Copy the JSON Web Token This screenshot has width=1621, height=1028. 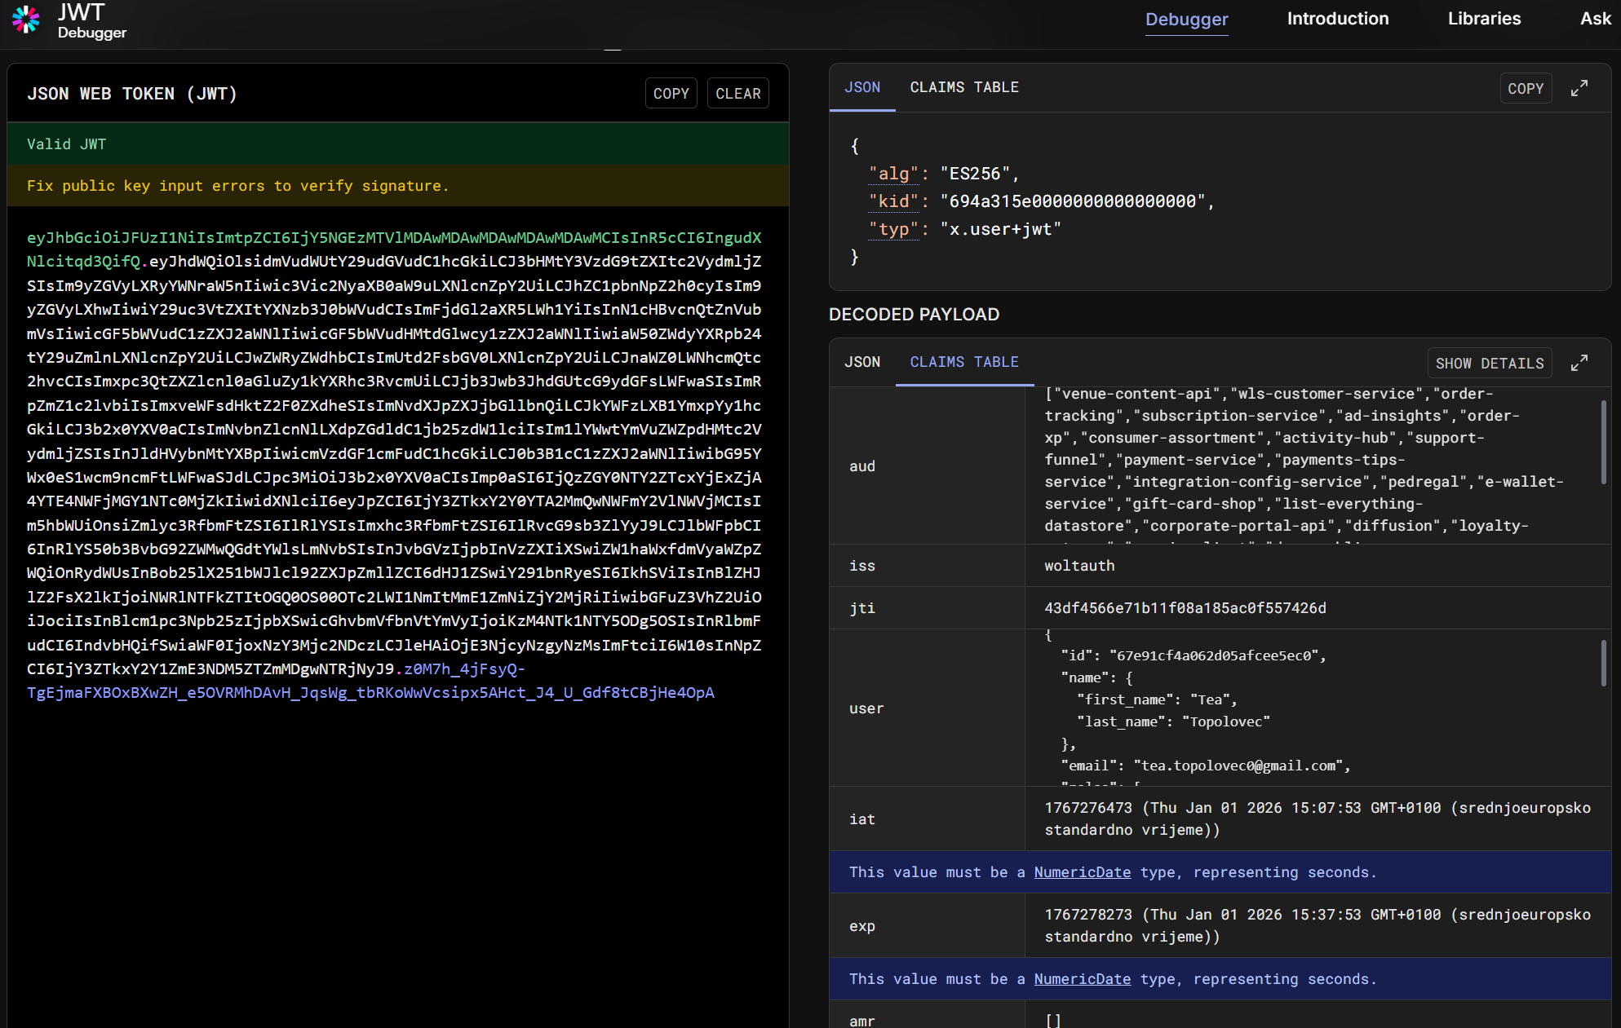coord(671,94)
